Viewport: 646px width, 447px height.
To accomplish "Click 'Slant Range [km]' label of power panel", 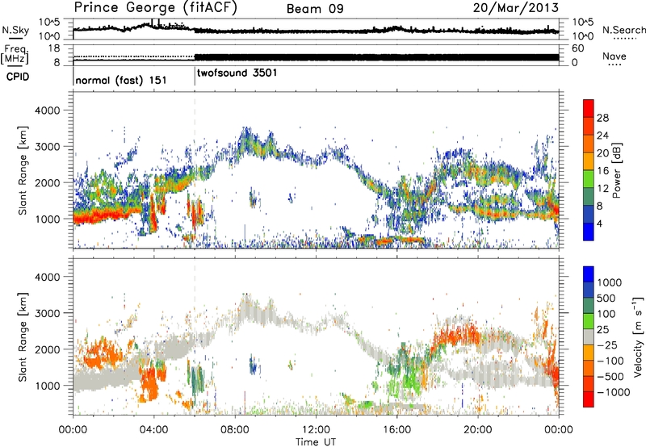I will tap(23, 170).
